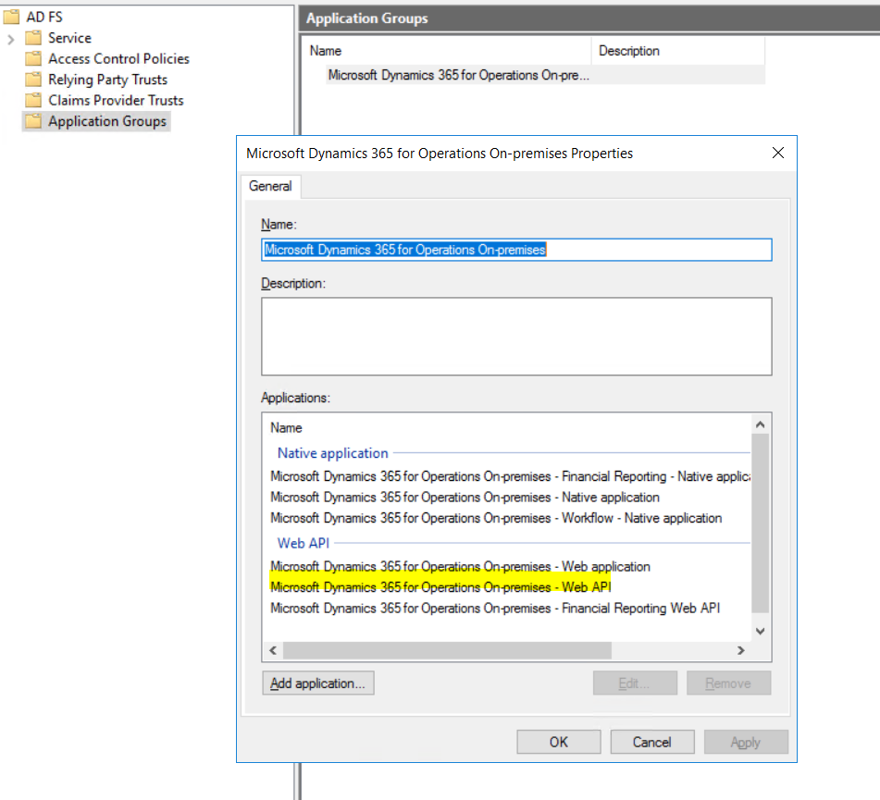Click the Access Control Policies folder icon

tap(33, 58)
